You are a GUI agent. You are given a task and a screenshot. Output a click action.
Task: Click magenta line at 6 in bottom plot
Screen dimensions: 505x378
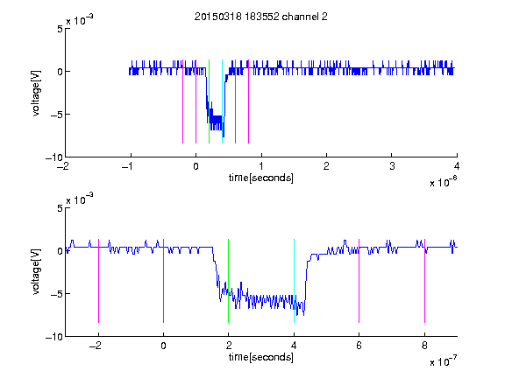[x=359, y=281]
